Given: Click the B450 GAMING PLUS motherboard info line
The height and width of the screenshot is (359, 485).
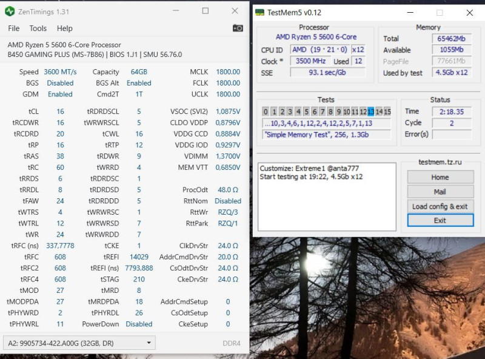Looking at the screenshot, I should coord(95,55).
